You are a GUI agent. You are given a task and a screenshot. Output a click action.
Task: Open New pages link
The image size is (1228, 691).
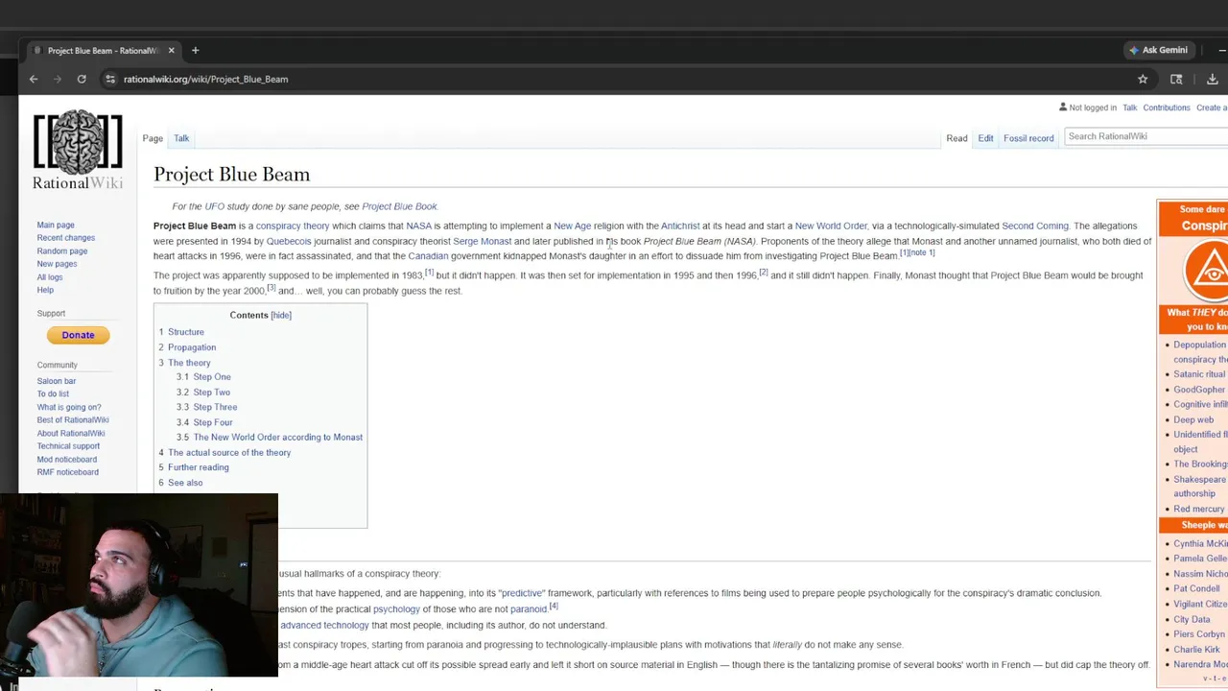pos(57,264)
